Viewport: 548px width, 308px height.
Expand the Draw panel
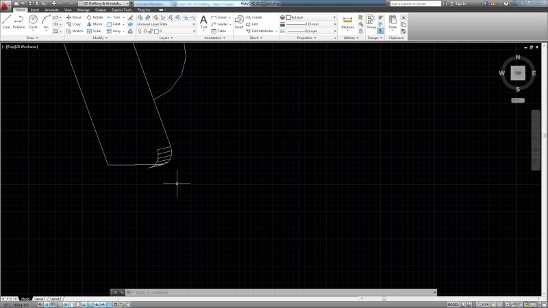point(32,38)
